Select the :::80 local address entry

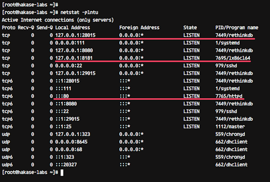[x=62, y=96]
